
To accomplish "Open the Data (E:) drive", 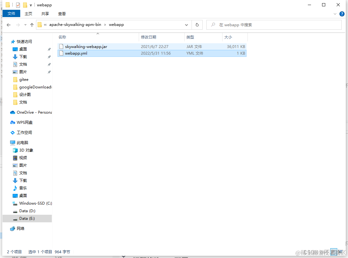I will (x=27, y=218).
